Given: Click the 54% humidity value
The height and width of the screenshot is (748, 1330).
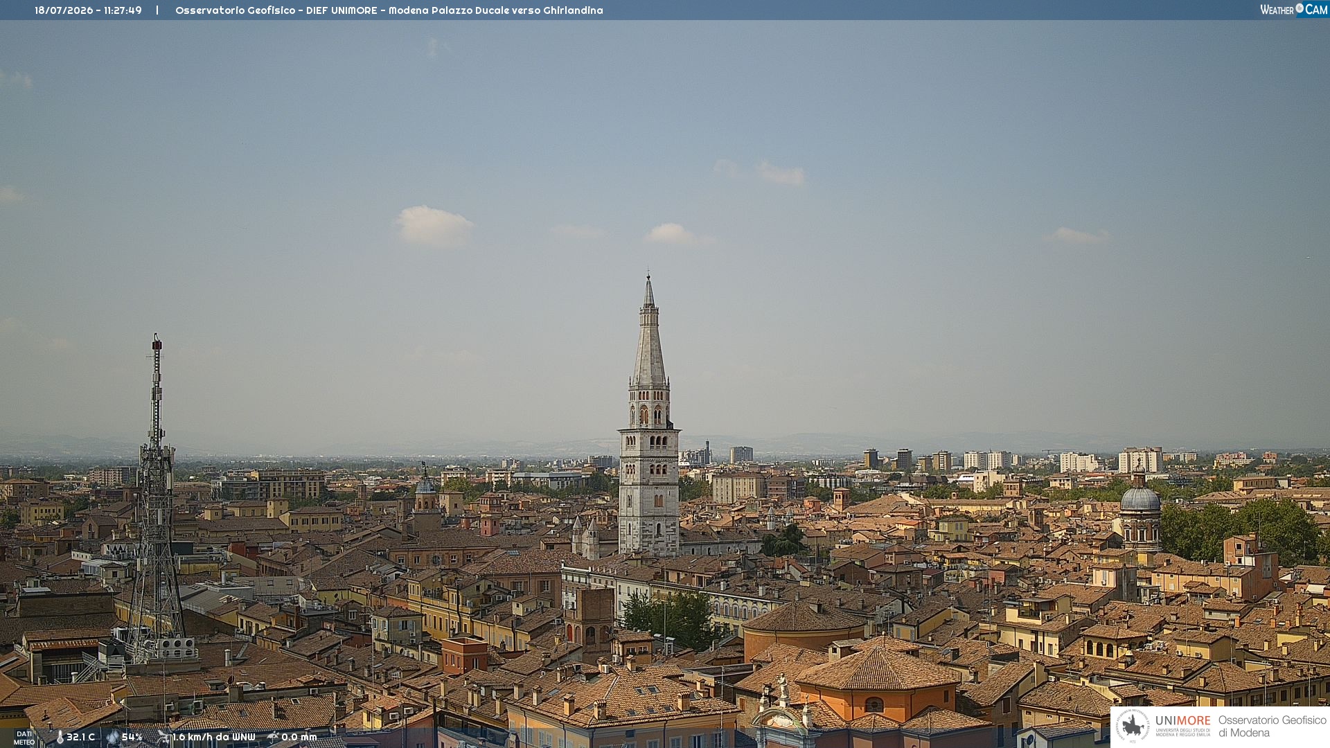Looking at the screenshot, I should [x=132, y=738].
